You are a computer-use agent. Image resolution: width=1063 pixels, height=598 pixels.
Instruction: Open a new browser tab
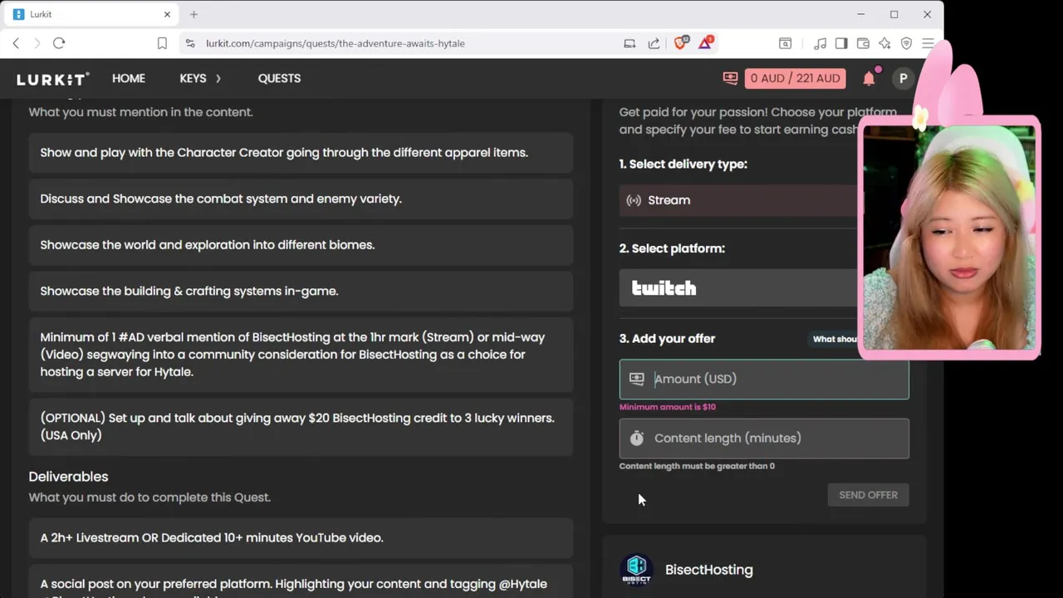click(x=193, y=14)
